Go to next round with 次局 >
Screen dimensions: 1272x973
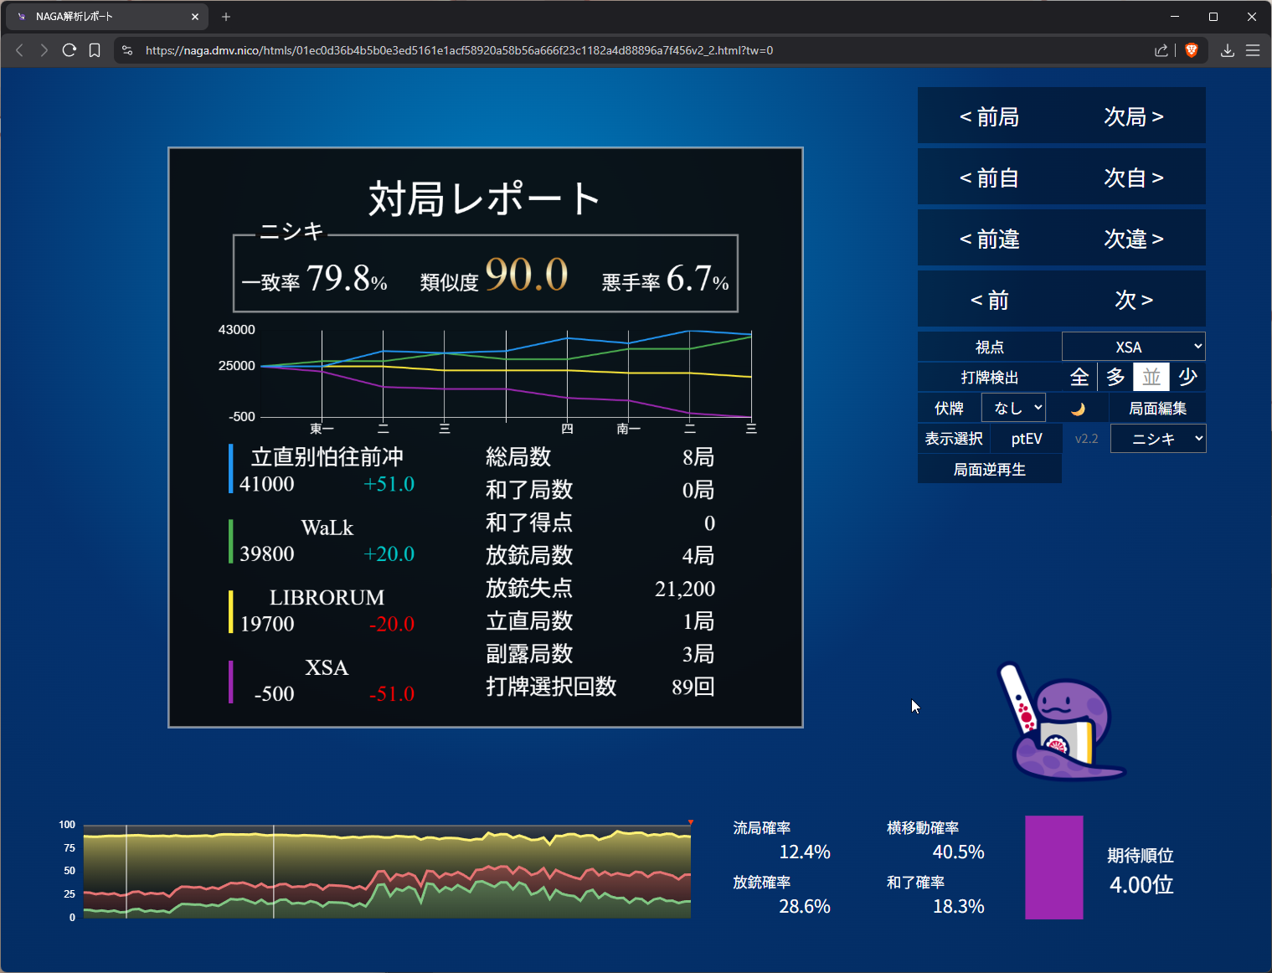[x=1133, y=116]
